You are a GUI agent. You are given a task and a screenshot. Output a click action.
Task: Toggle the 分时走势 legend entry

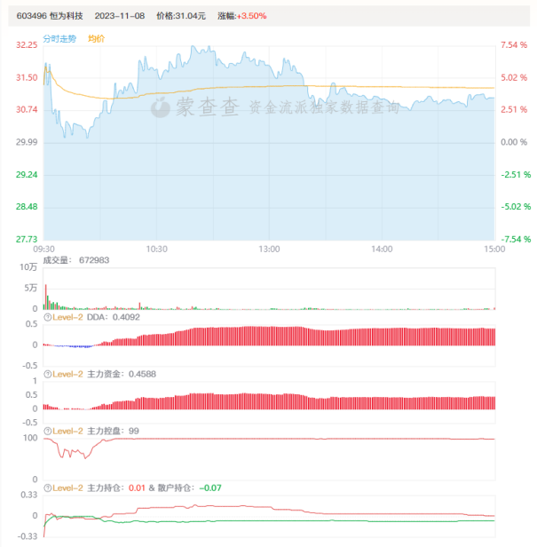pyautogui.click(x=59, y=39)
